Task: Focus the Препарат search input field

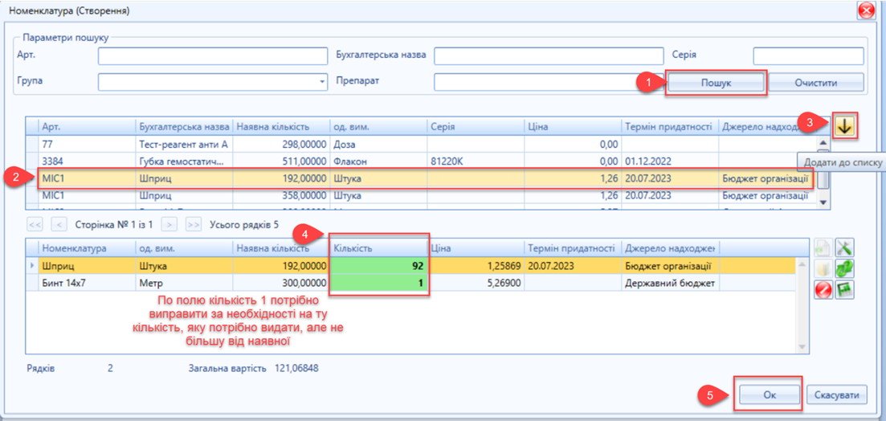Action: coord(548,82)
